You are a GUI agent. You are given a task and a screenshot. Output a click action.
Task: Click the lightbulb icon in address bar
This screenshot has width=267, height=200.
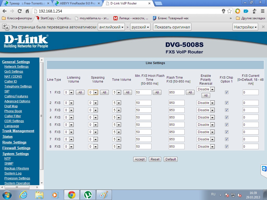pyautogui.click(x=223, y=11)
